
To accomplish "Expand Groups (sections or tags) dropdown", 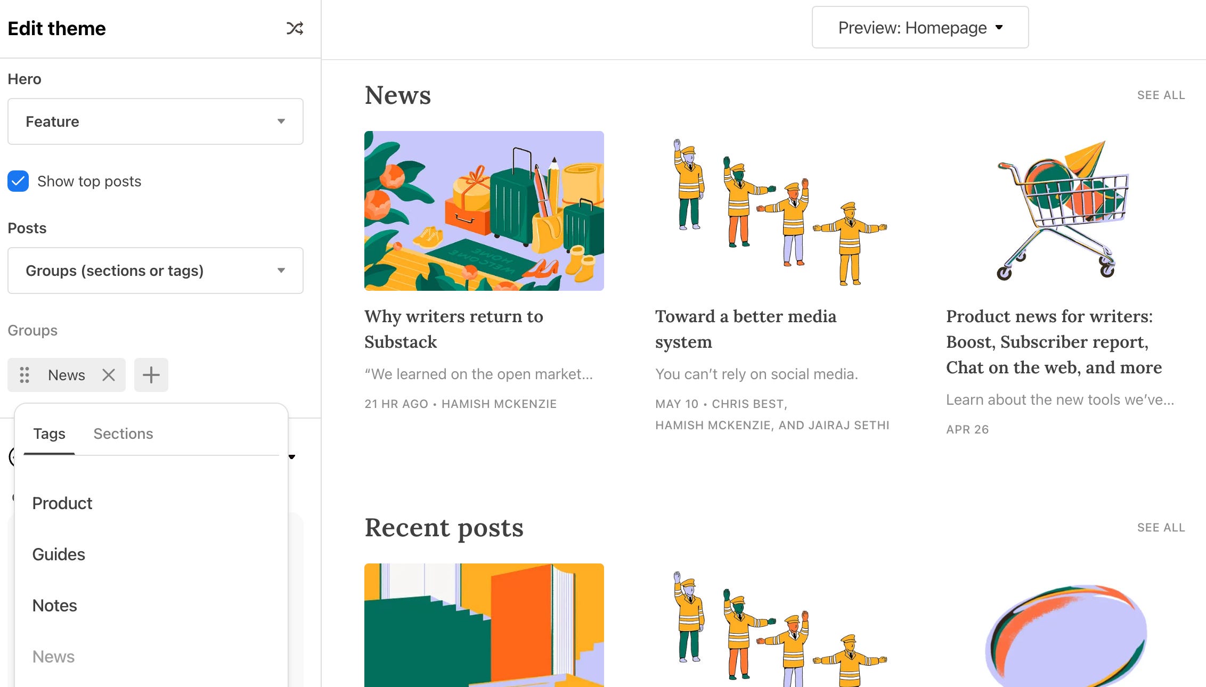I will pos(156,271).
